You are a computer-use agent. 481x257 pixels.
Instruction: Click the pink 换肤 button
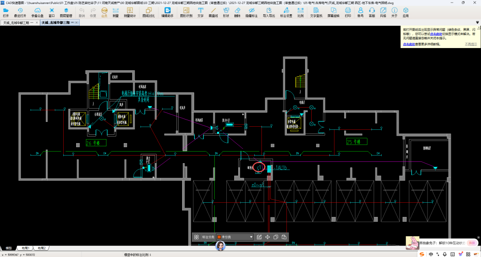pyautogui.click(x=472, y=243)
